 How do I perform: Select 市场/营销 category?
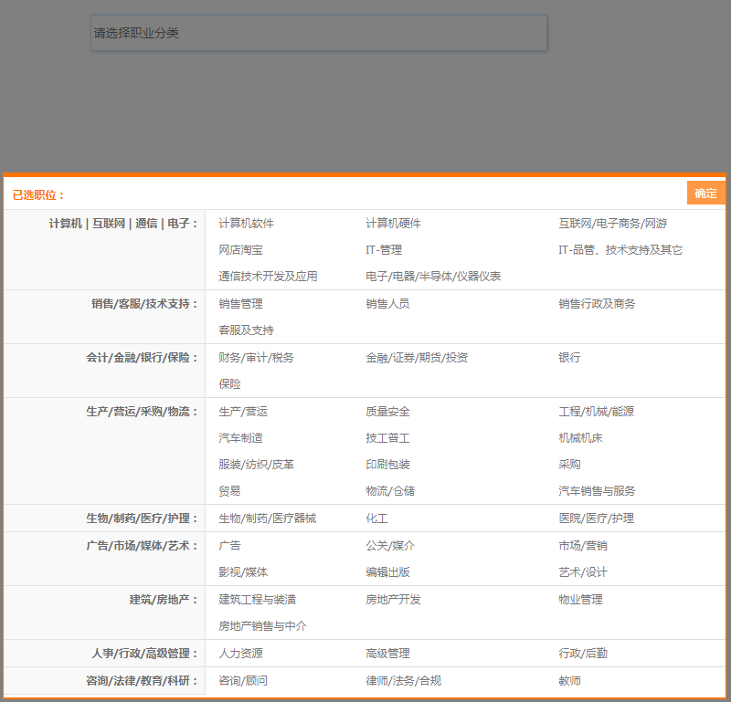tap(583, 546)
